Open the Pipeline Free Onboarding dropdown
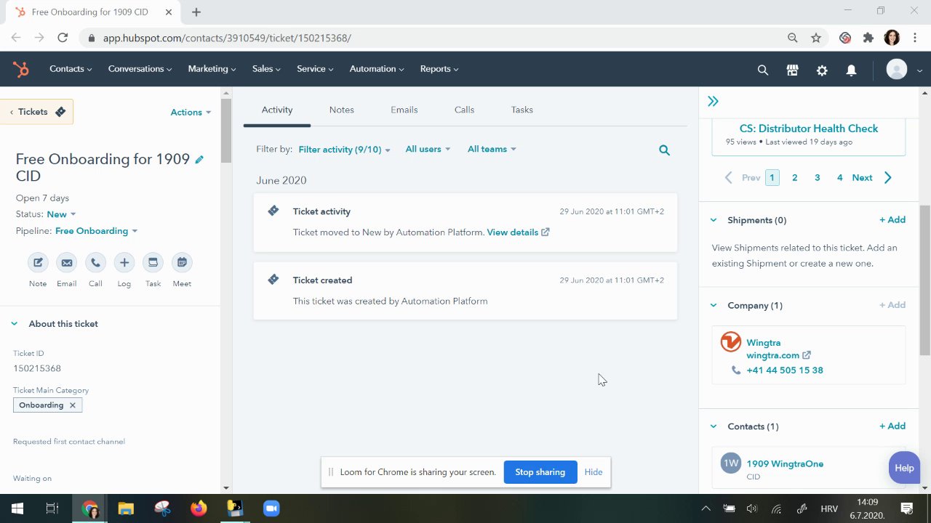Screen dimensions: 931x523 [97, 231]
